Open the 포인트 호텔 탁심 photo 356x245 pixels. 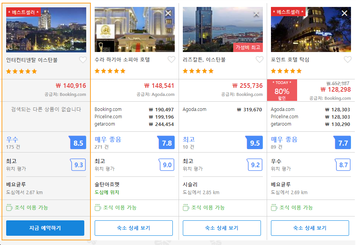pos(311,29)
